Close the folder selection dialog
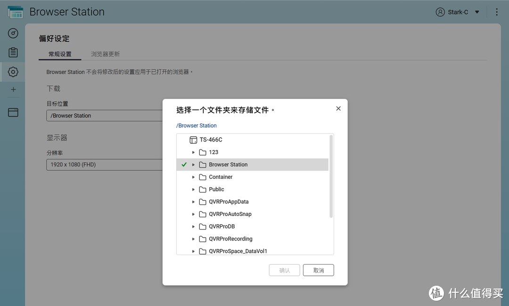This screenshot has height=306, width=509. [338, 108]
